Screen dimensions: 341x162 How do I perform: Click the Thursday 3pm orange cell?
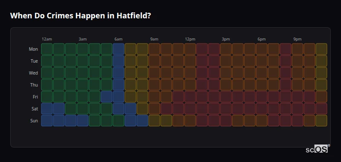pyautogui.click(x=226, y=85)
